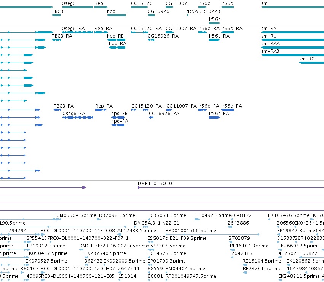Click the CG11007-PA protein label
The height and width of the screenshot is (282, 324).
click(182, 106)
